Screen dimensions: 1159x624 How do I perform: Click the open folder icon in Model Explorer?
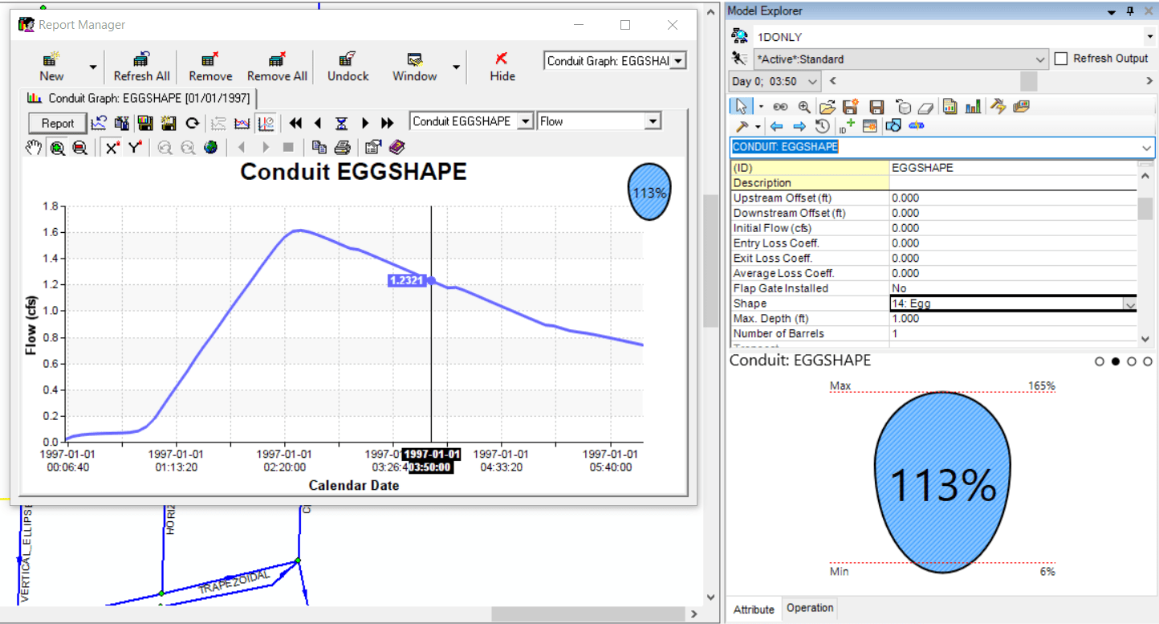click(828, 107)
